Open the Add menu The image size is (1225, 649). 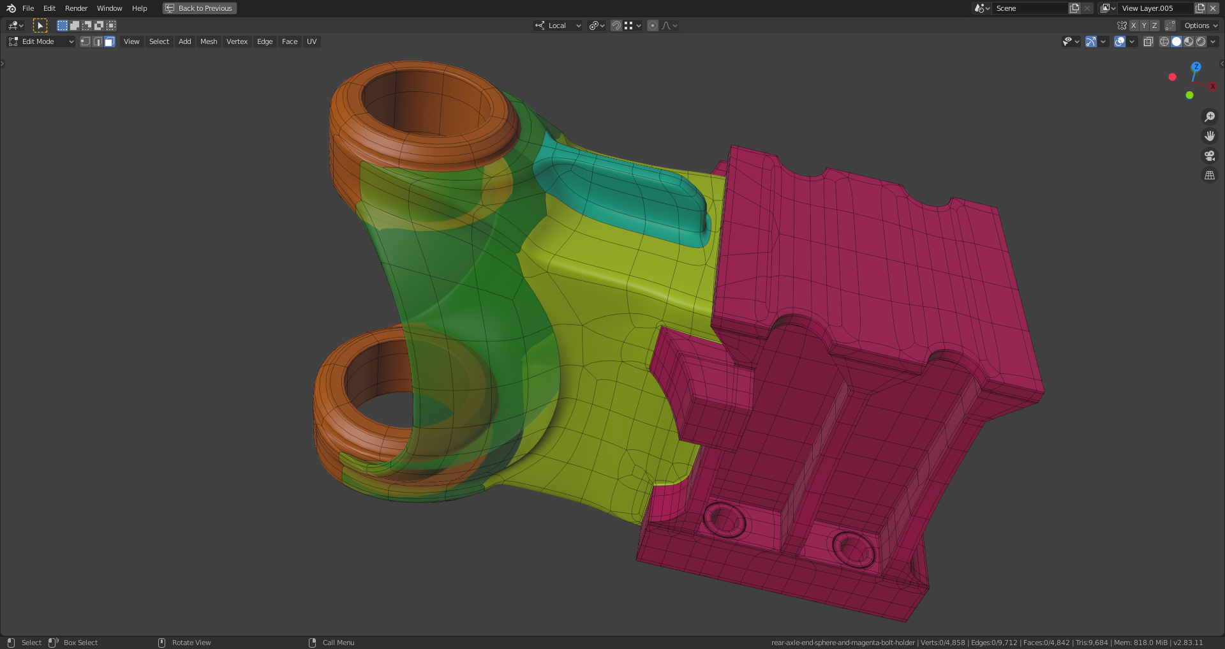tap(185, 41)
